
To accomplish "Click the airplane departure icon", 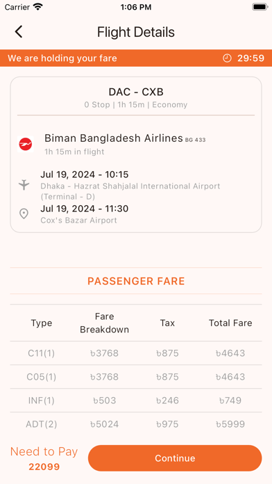I will tap(24, 185).
